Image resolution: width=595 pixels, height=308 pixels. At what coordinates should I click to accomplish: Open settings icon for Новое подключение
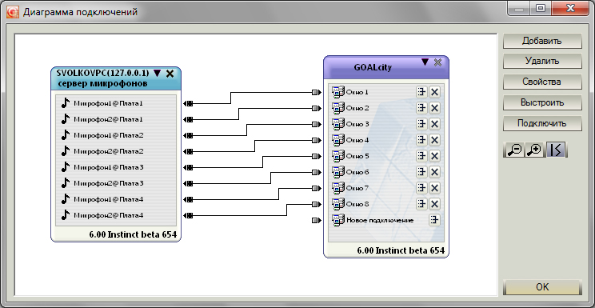434,220
